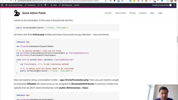Go to the Try now! page
The height and width of the screenshot is (100, 178).
pos(108,13)
